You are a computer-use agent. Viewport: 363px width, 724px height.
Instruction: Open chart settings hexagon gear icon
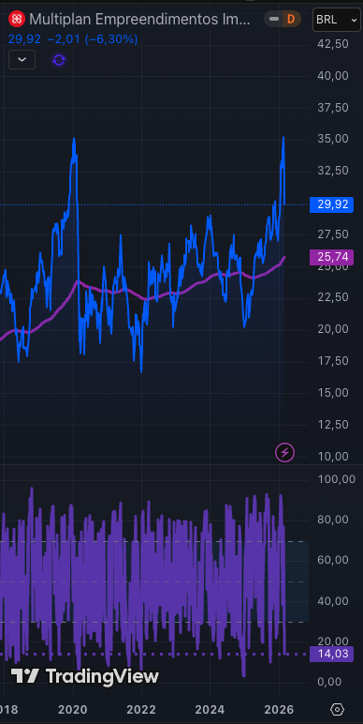(x=338, y=709)
